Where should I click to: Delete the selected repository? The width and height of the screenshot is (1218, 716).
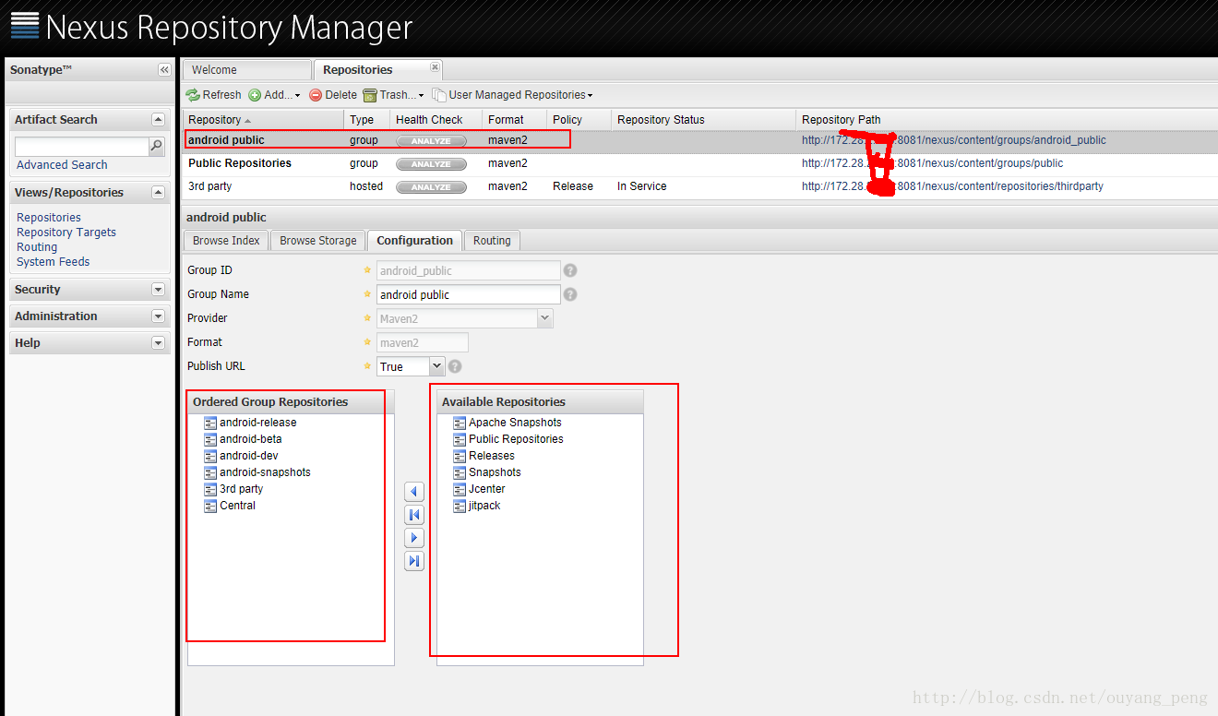click(x=333, y=95)
